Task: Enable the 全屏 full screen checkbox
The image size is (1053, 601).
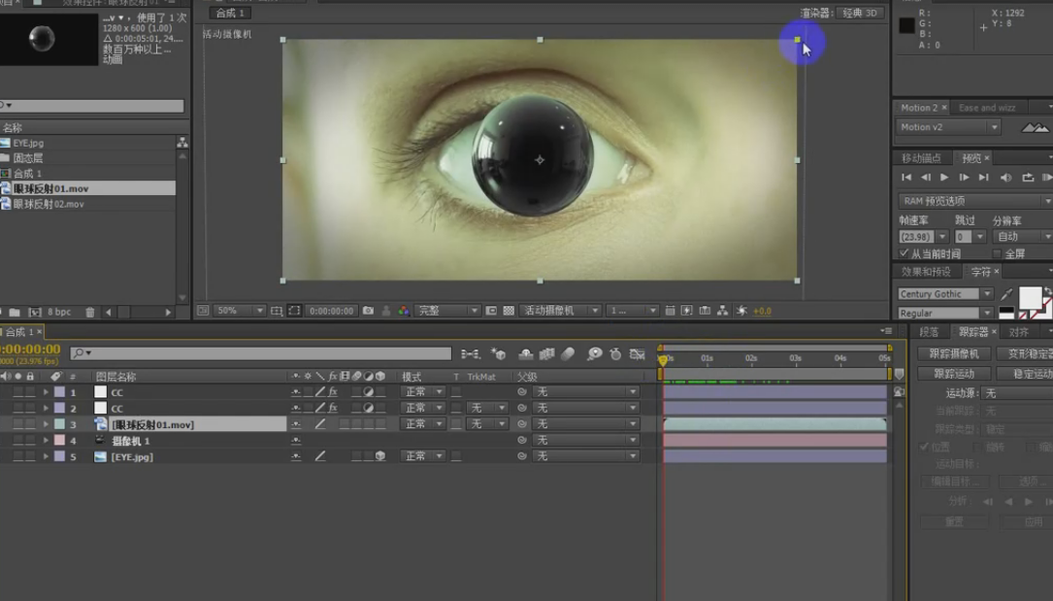Action: pyautogui.click(x=997, y=253)
